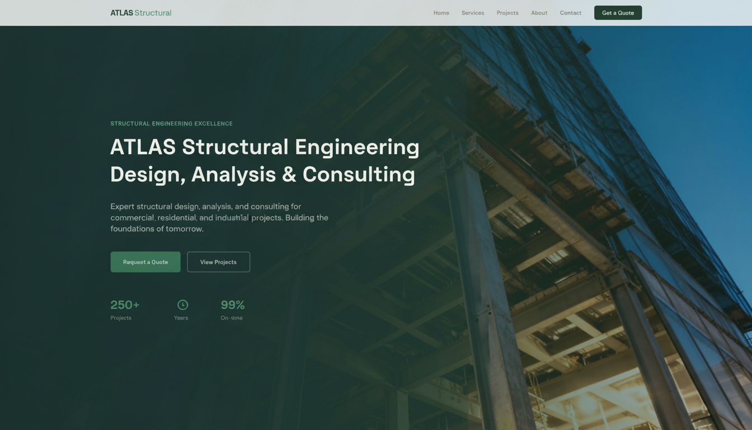Image resolution: width=752 pixels, height=430 pixels.
Task: Click the ATLAS Structural logo
Action: pyautogui.click(x=141, y=13)
